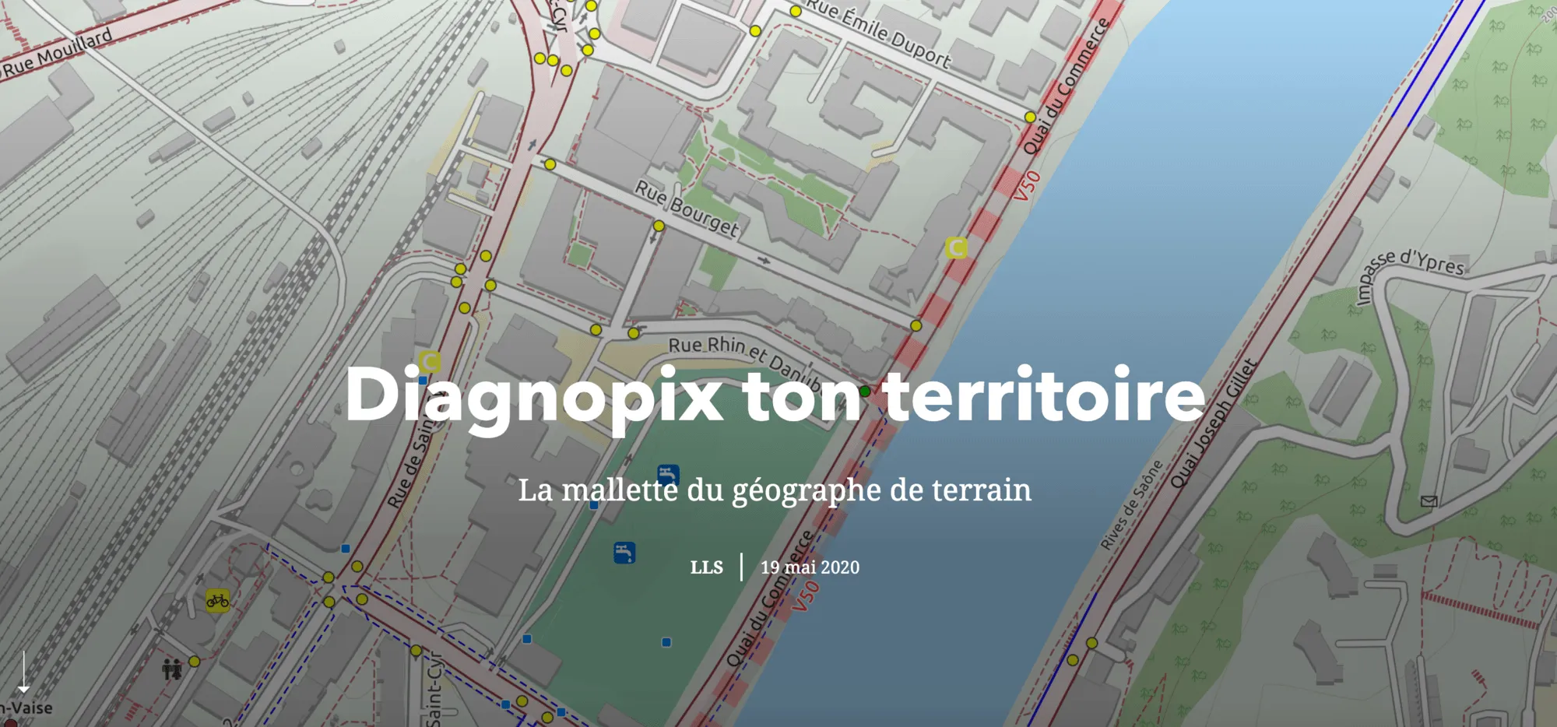Click the scroll-down arrow at bottom left
The image size is (1557, 727).
click(24, 672)
